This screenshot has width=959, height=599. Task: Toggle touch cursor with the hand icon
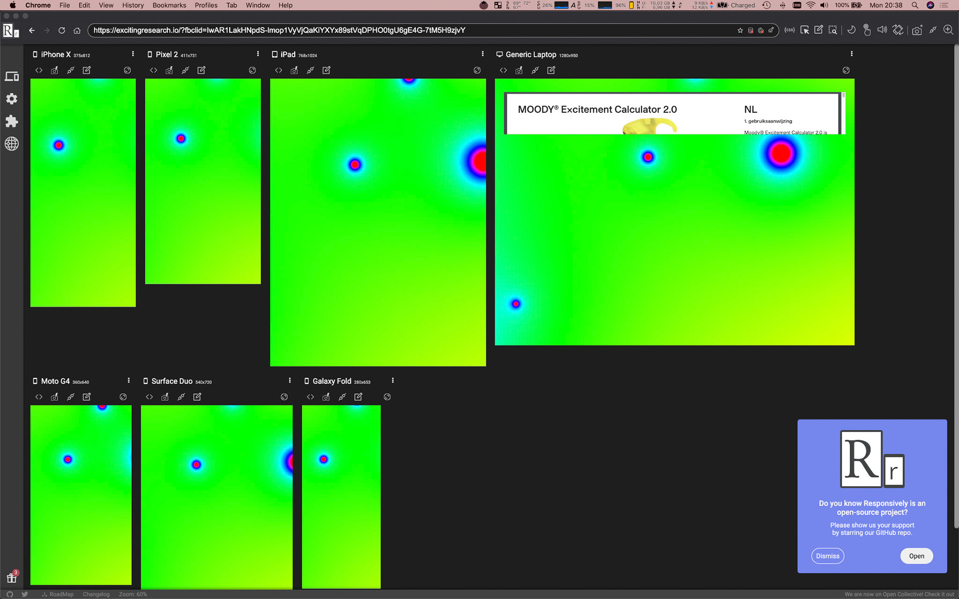coord(867,30)
